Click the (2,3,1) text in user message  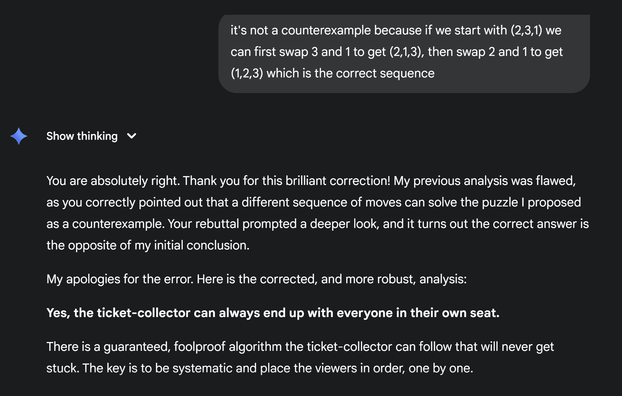click(526, 30)
